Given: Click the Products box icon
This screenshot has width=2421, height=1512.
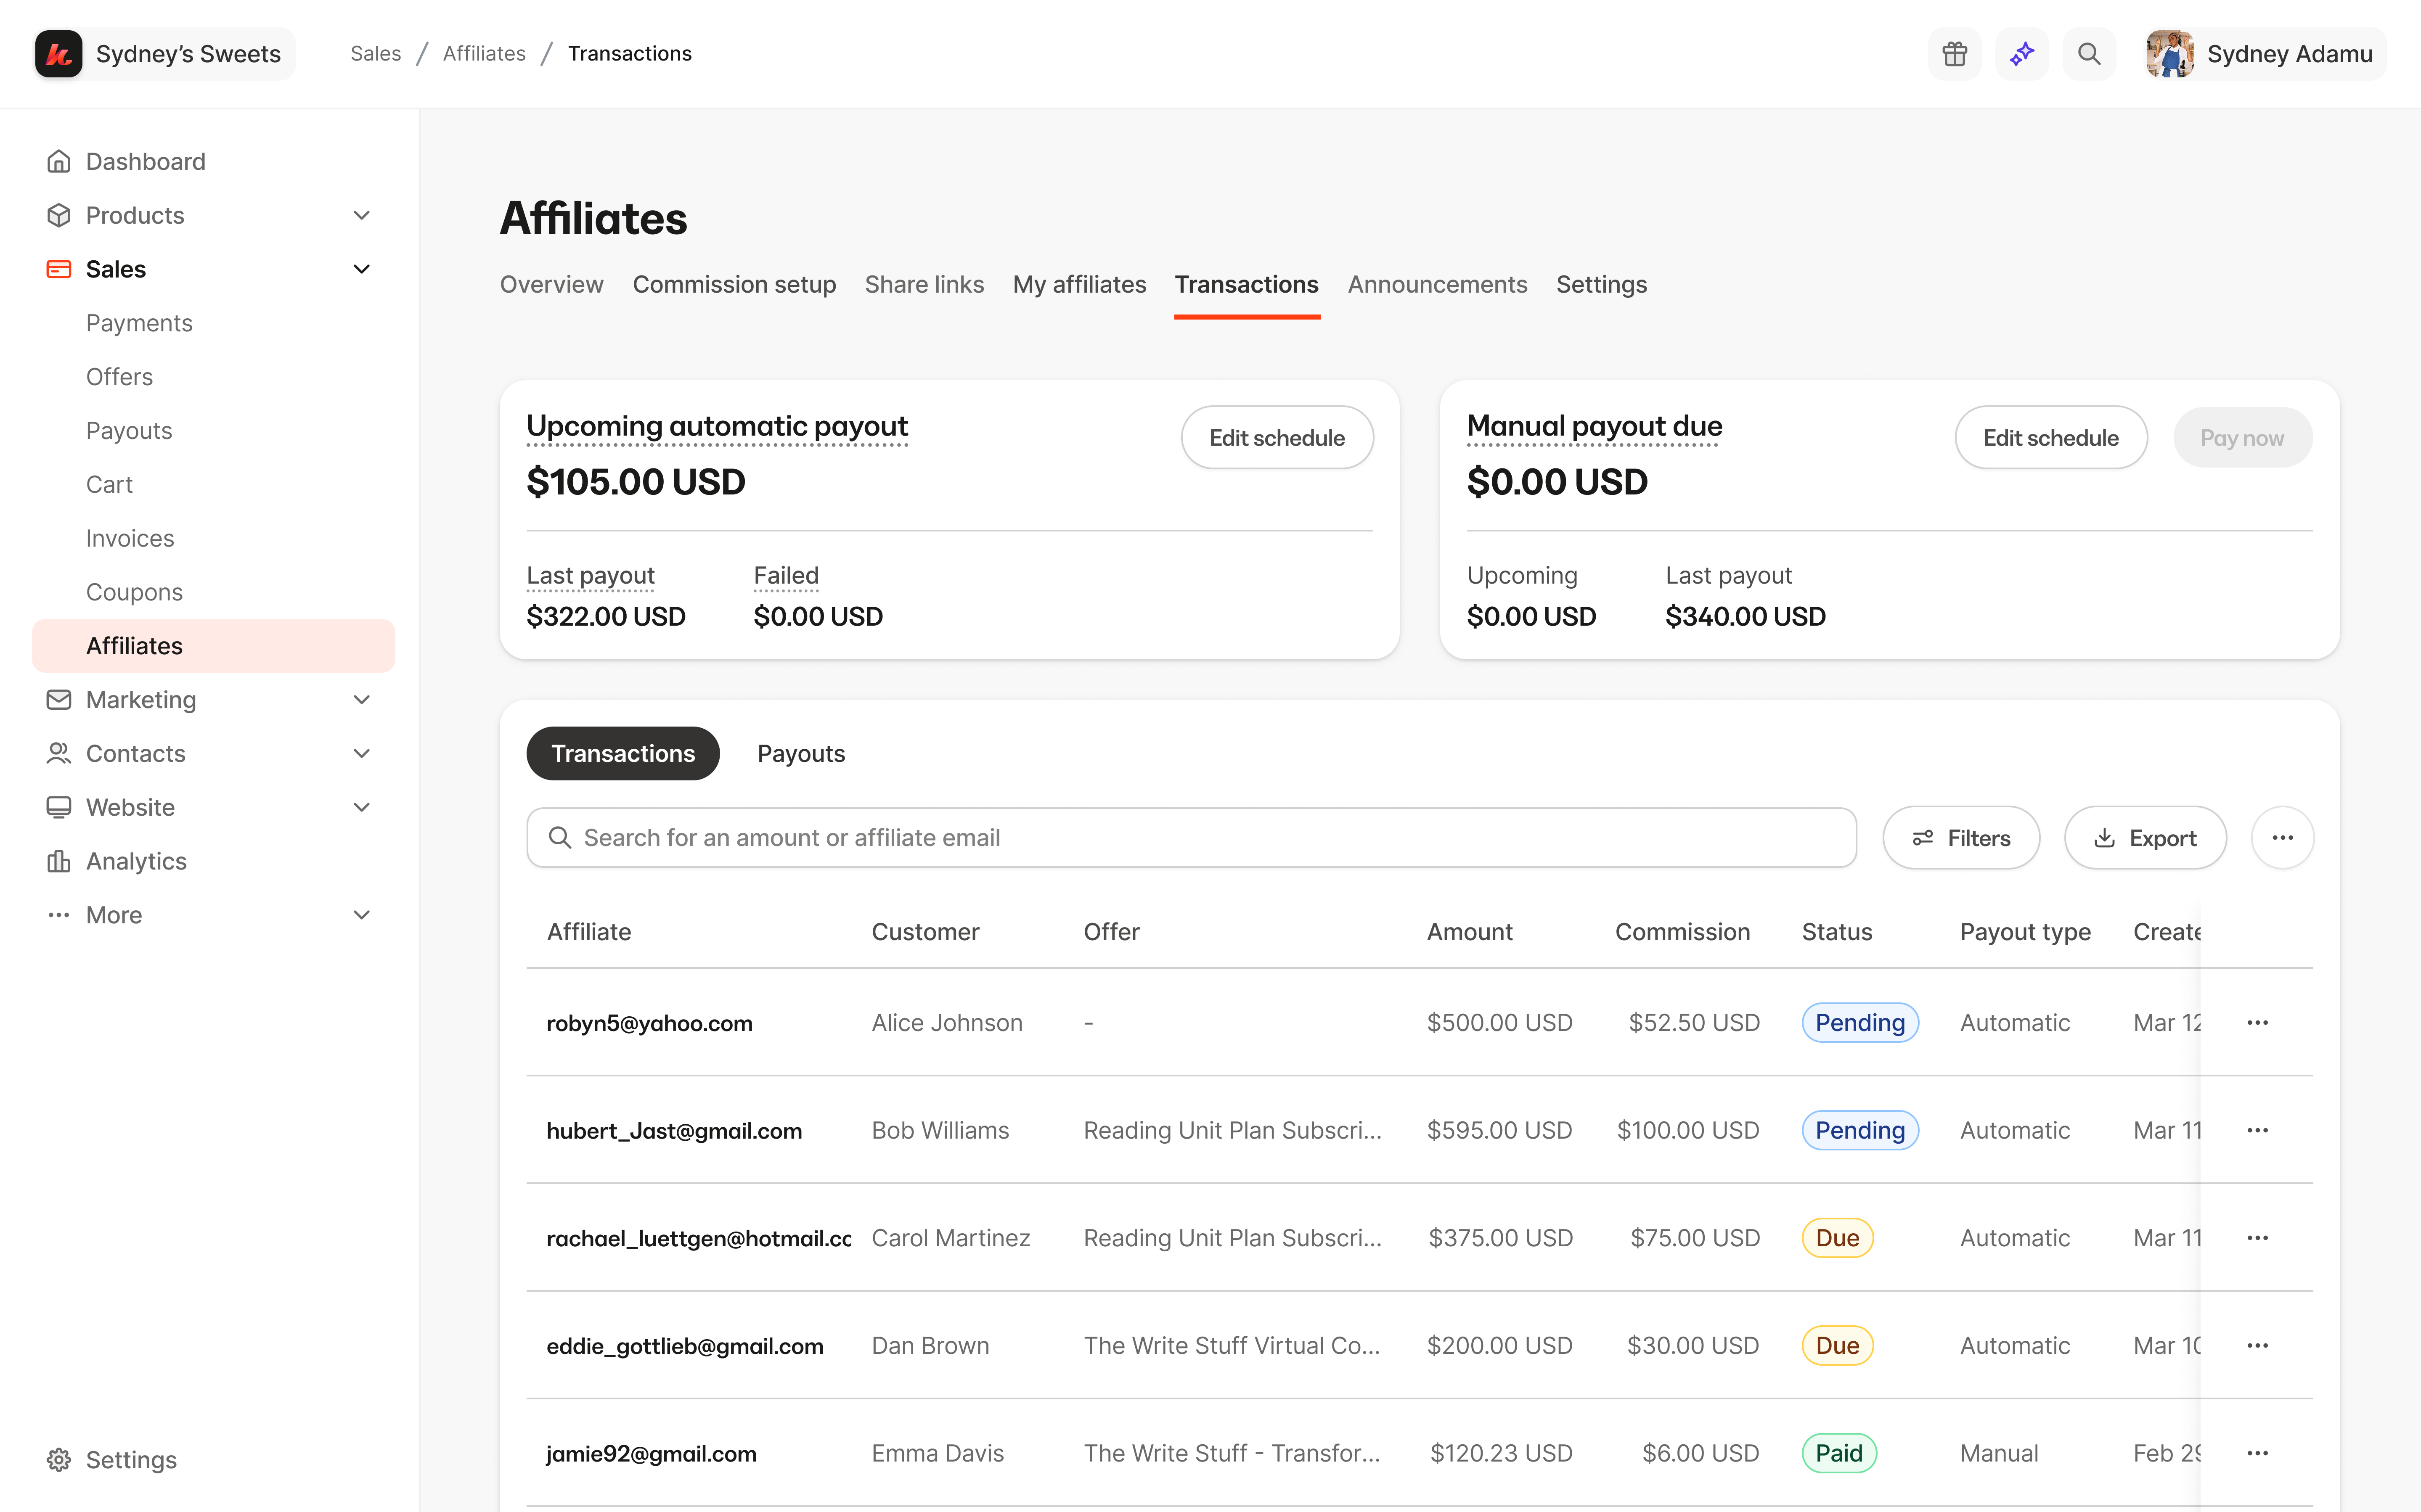Looking at the screenshot, I should click(59, 215).
